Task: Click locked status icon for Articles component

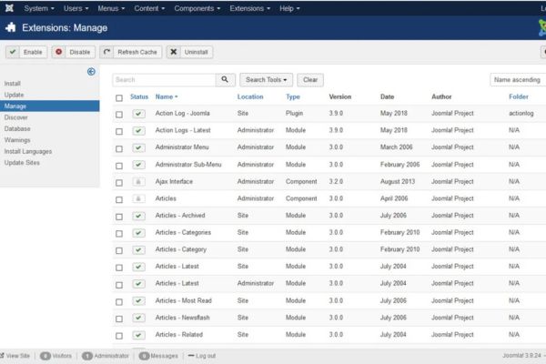Action: click(138, 198)
